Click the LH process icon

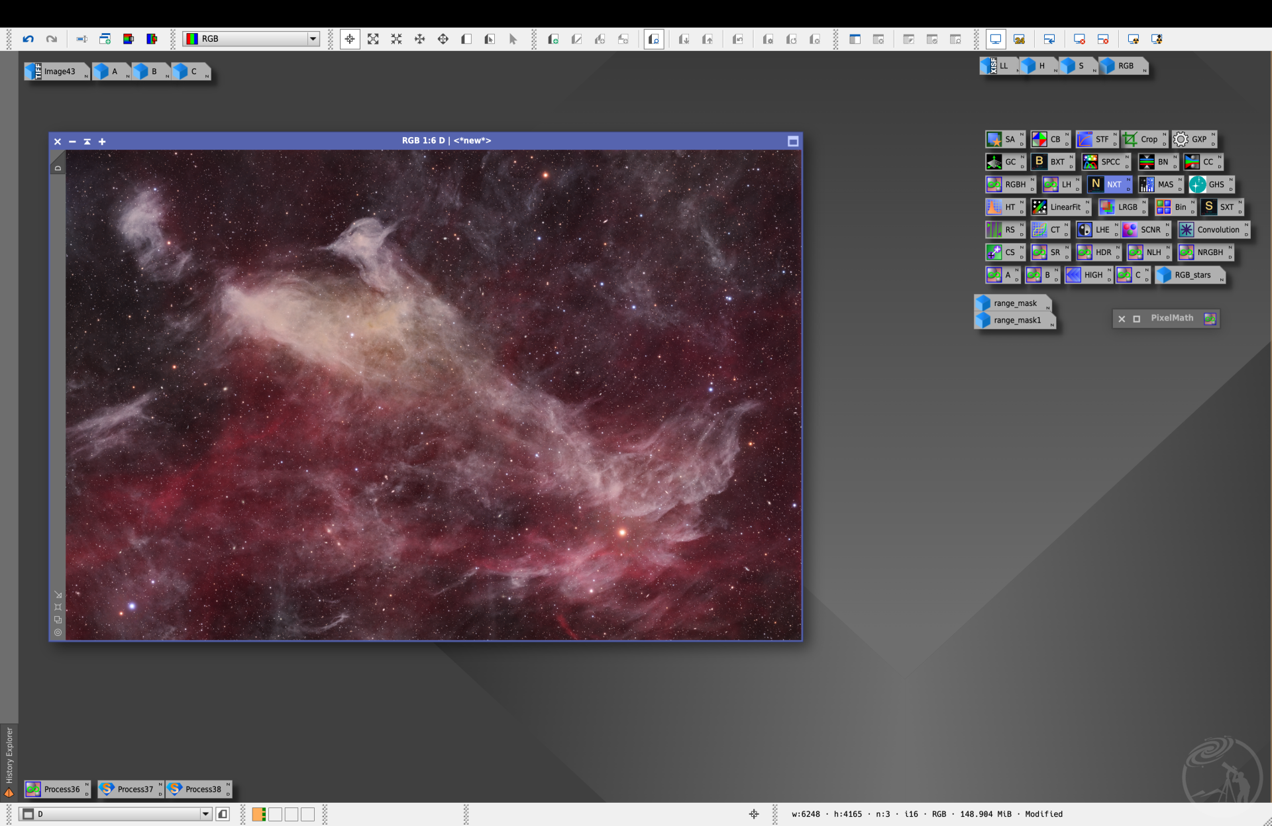coord(1061,184)
